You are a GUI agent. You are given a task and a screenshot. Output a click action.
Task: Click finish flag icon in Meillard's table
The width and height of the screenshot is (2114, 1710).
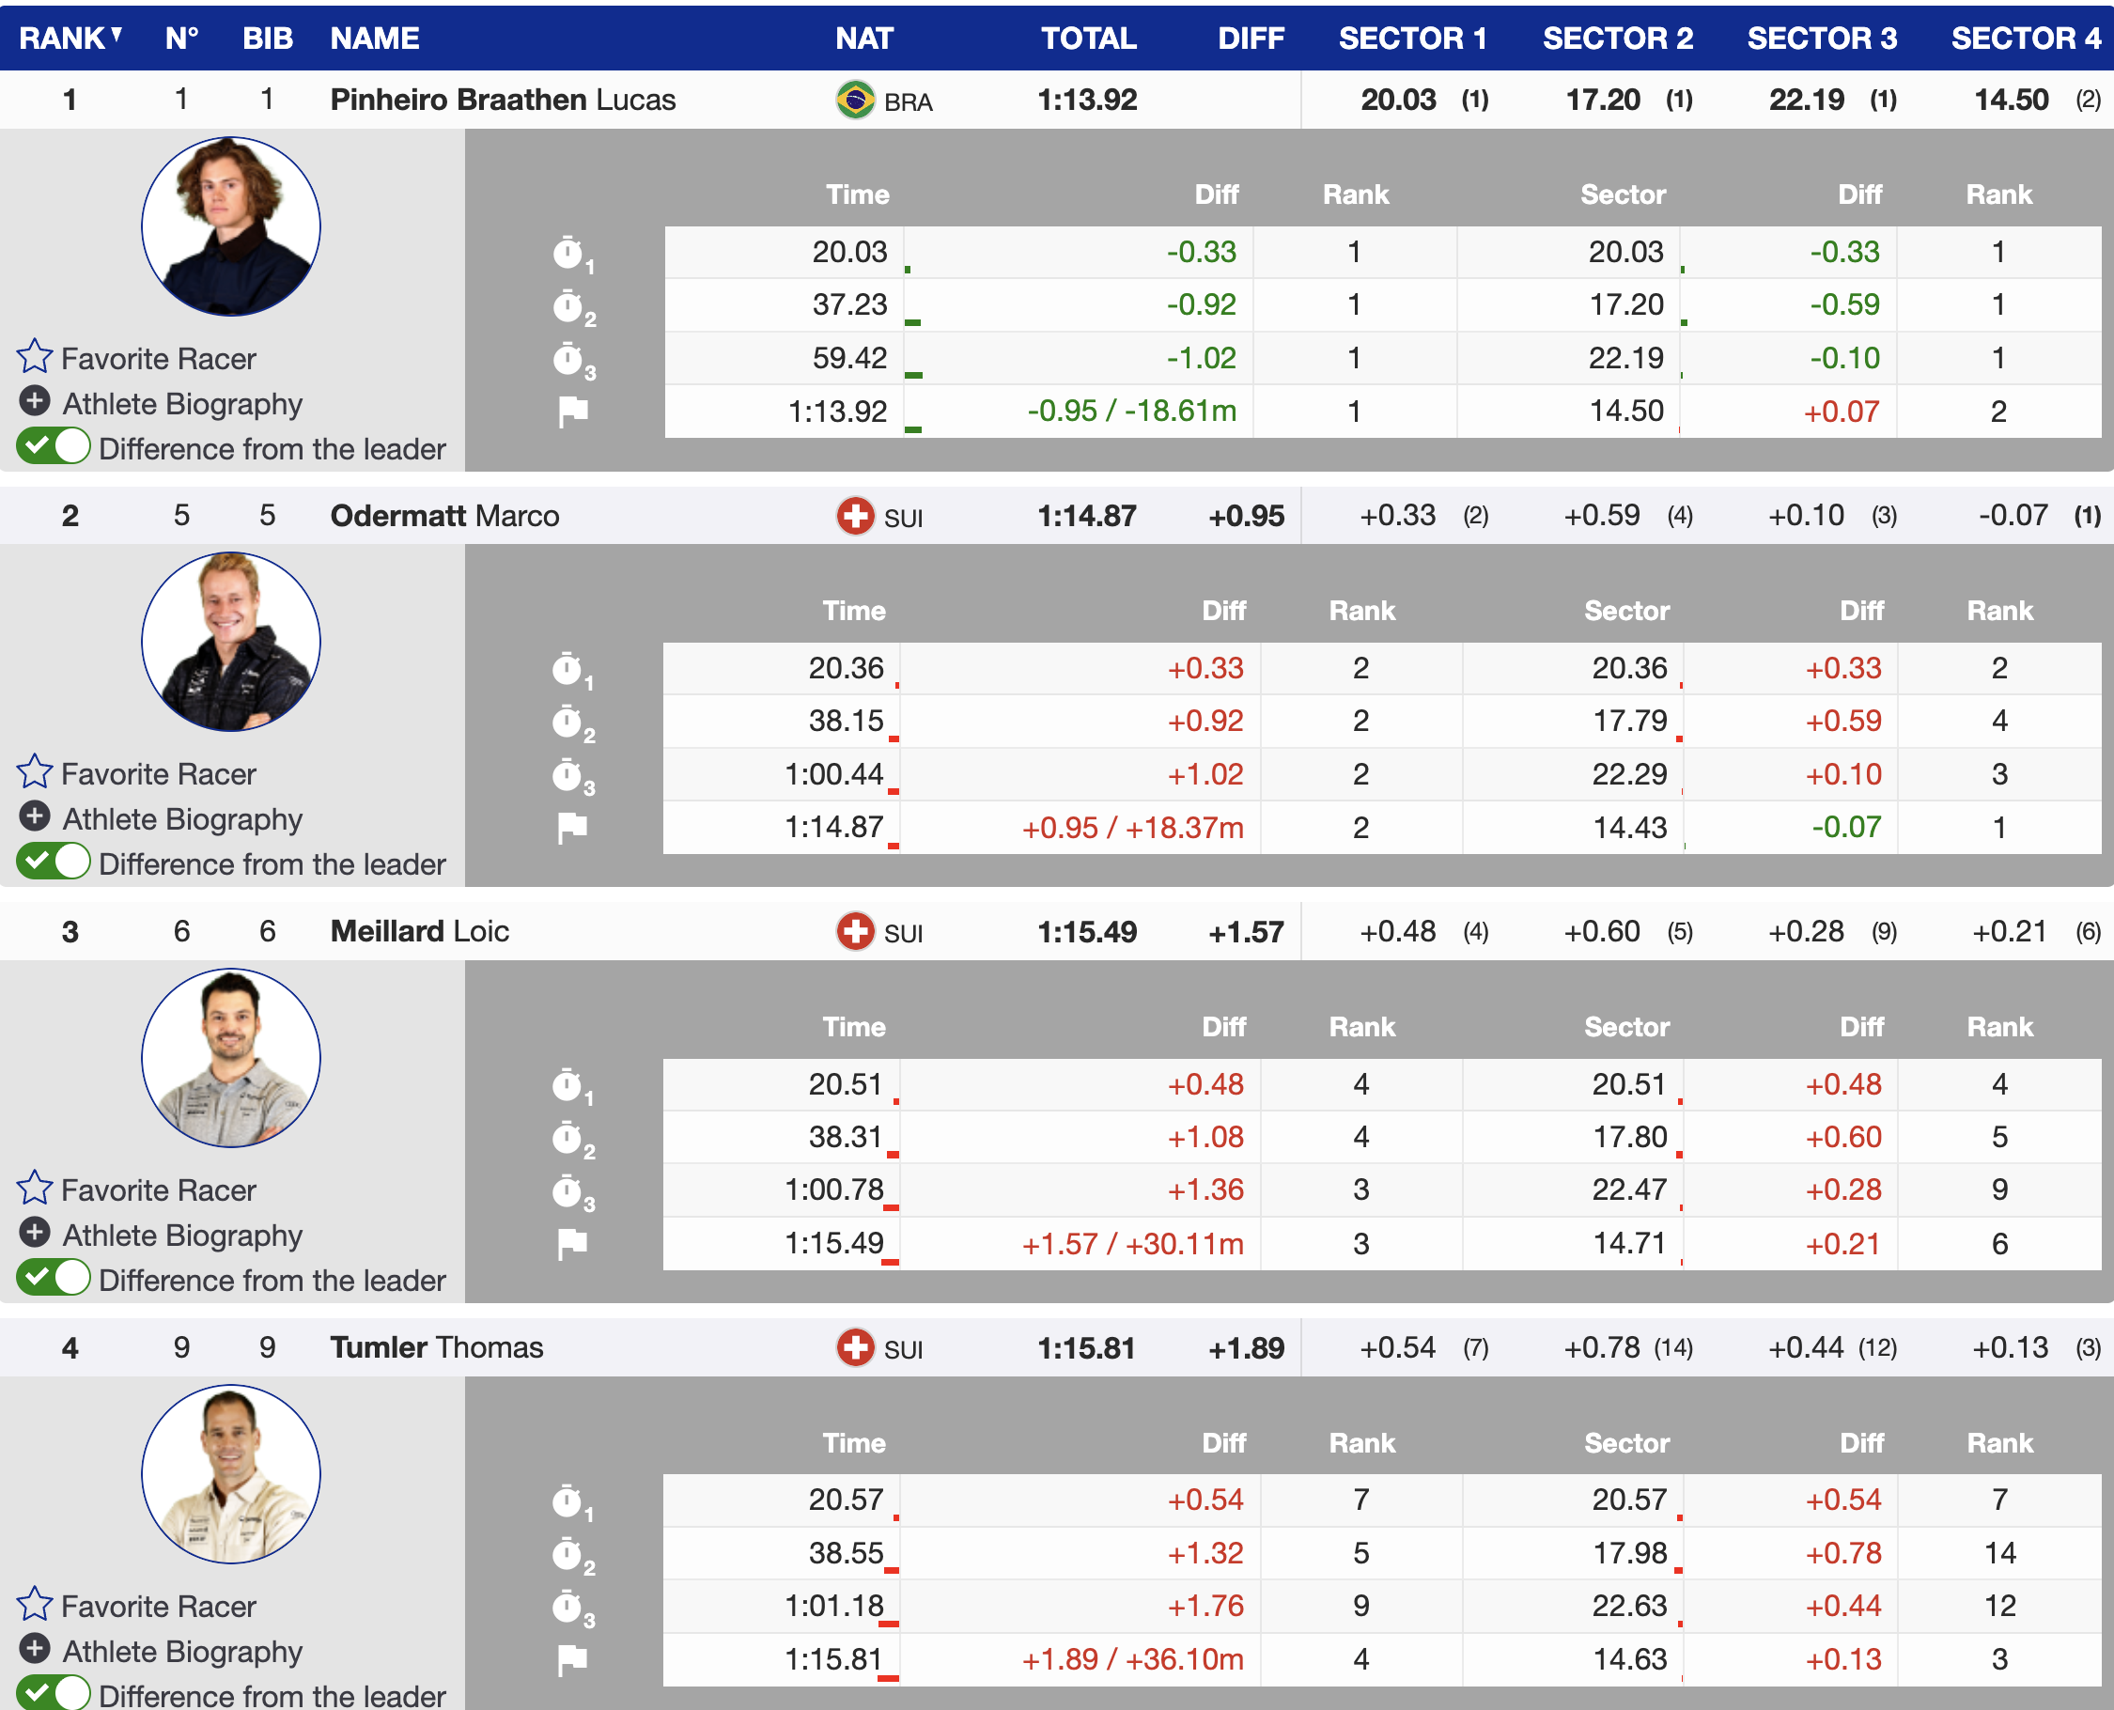pyautogui.click(x=572, y=1244)
